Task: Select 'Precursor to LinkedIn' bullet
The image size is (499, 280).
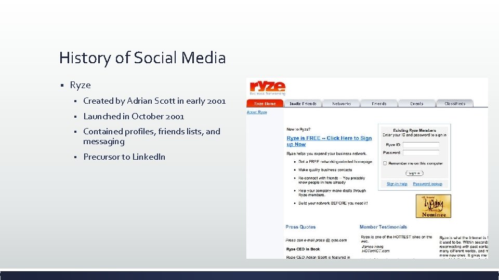Action: click(x=124, y=157)
